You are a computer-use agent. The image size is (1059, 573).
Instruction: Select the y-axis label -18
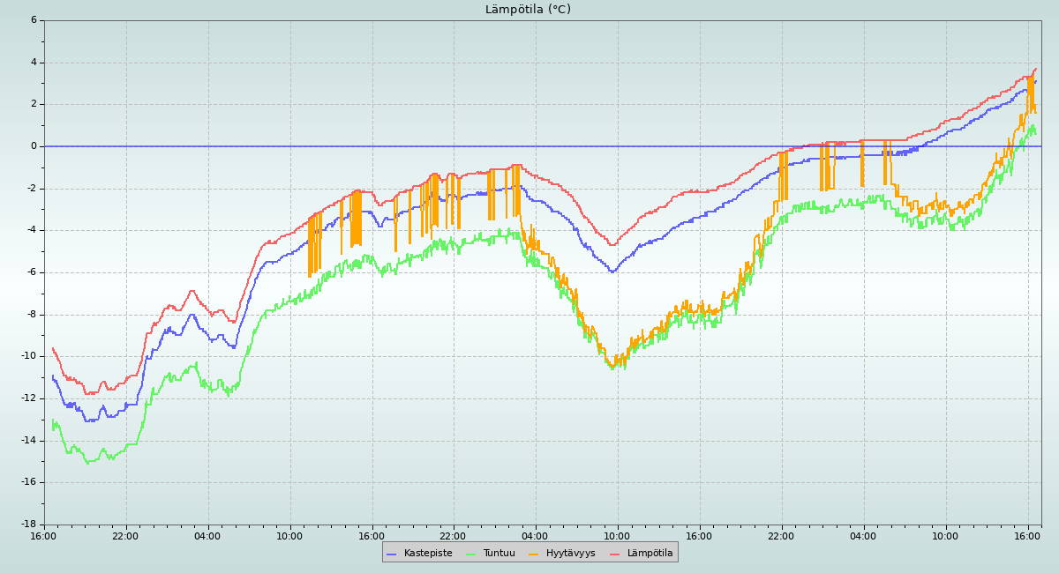(x=29, y=525)
